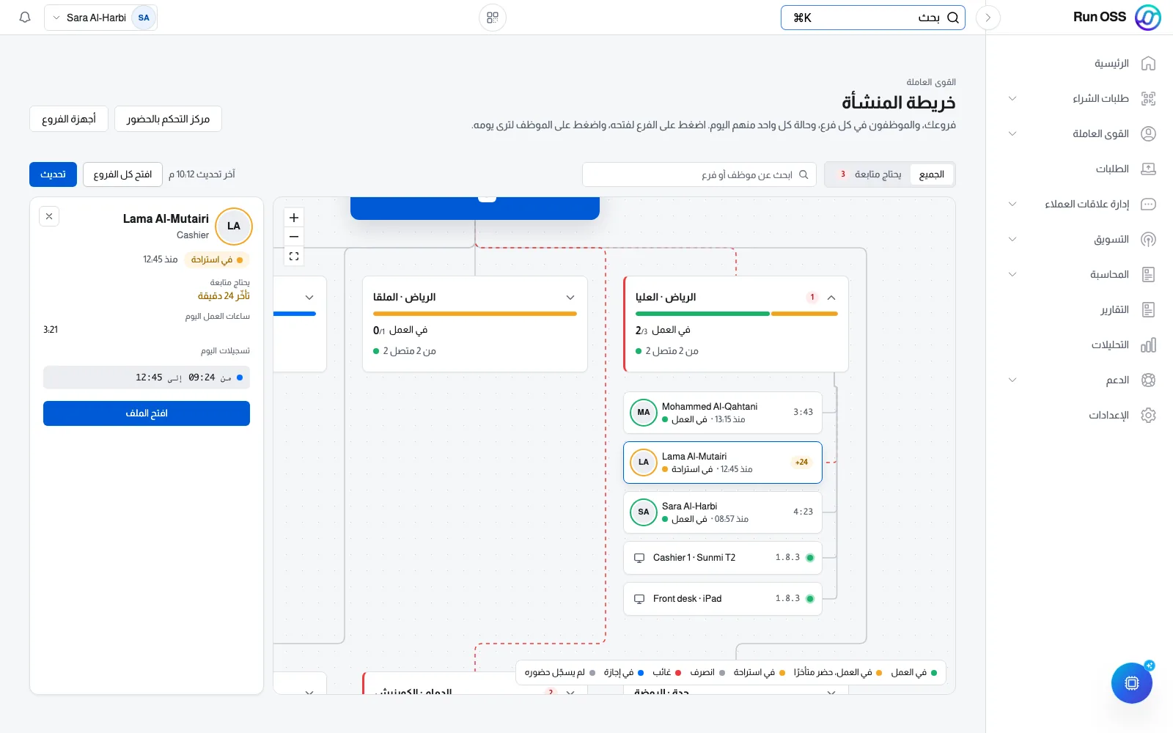Click the الطلبات sidebar icon
Image resolution: width=1173 pixels, height=733 pixels.
click(x=1149, y=169)
